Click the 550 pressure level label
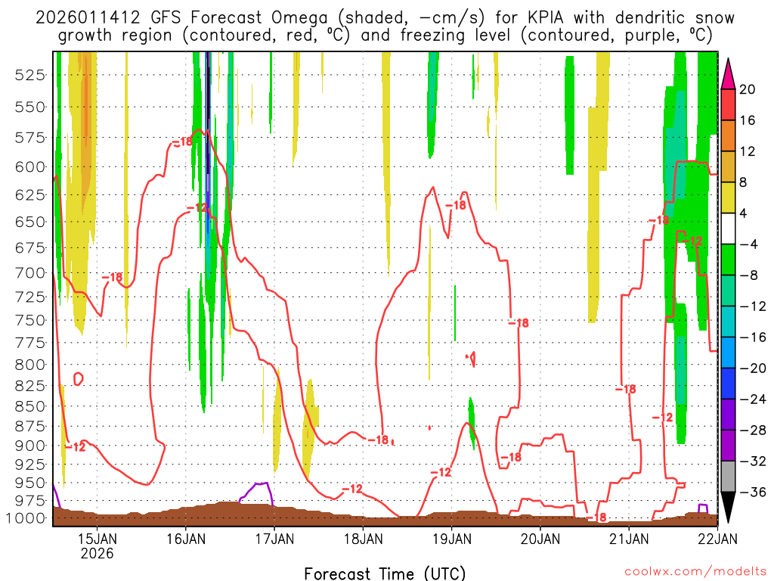 tap(30, 107)
